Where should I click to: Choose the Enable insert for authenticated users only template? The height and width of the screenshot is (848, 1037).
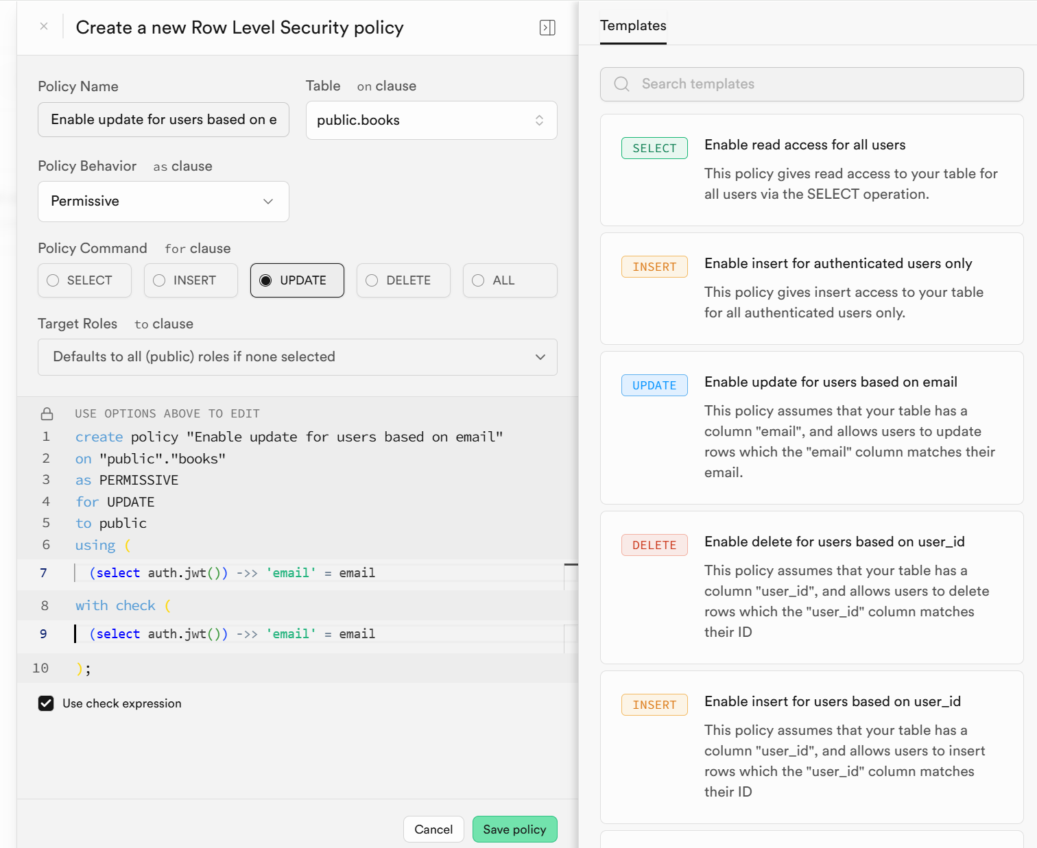811,289
